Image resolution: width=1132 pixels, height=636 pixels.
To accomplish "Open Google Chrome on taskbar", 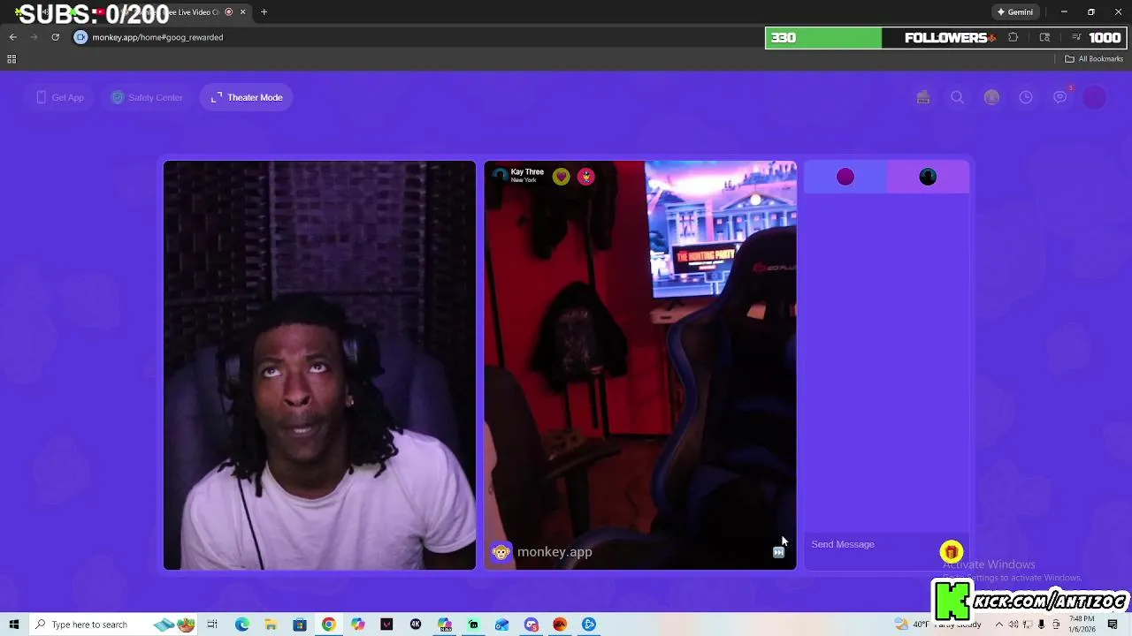I will [328, 625].
